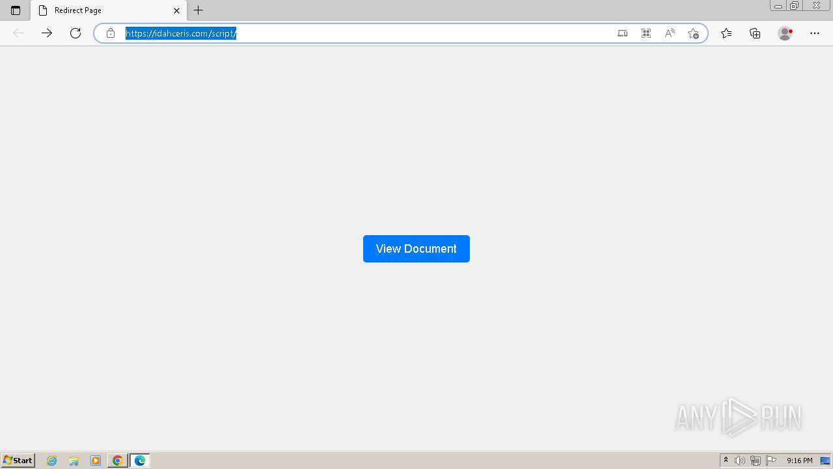Go forward with the arrow button
833x469 pixels.
tap(47, 33)
